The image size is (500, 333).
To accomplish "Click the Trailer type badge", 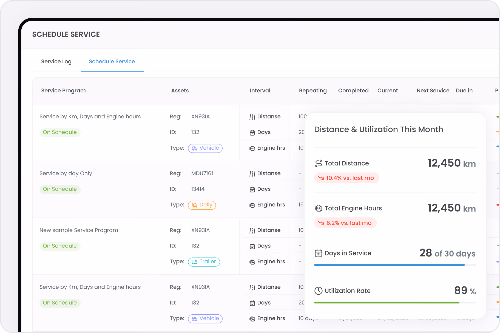I will tap(204, 262).
